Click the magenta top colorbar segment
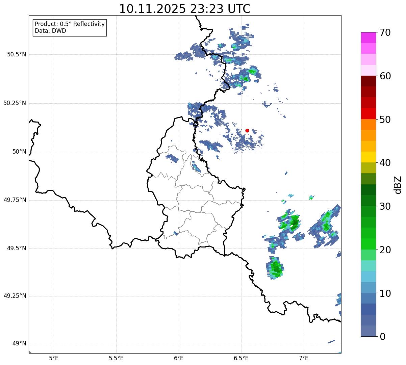This screenshot has width=406, height=365. point(369,37)
